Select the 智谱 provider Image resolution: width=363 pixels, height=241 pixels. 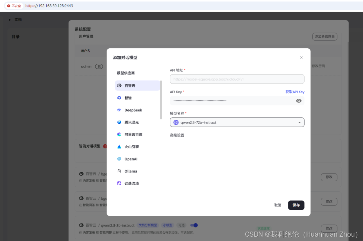(137, 98)
